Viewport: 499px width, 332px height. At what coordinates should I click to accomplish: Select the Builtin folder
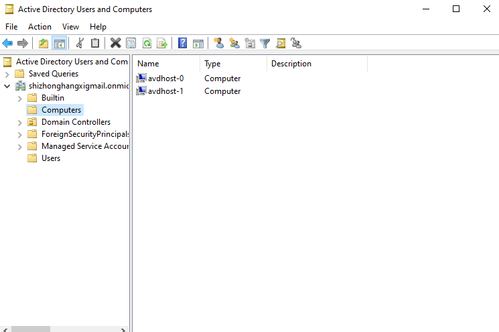click(x=53, y=98)
